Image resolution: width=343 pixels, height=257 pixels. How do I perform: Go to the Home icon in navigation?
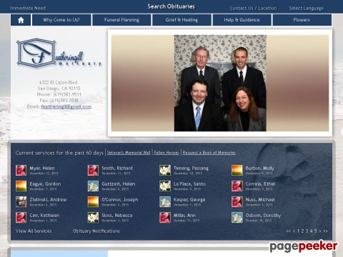click(21, 20)
